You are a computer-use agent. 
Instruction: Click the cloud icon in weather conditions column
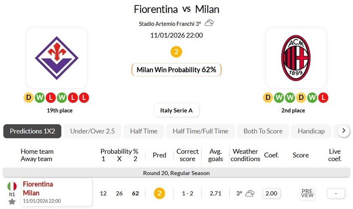[250, 193]
